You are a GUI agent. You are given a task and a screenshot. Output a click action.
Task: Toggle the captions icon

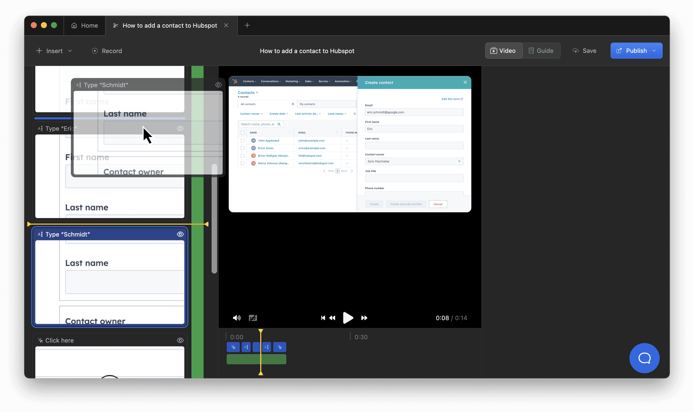253,318
